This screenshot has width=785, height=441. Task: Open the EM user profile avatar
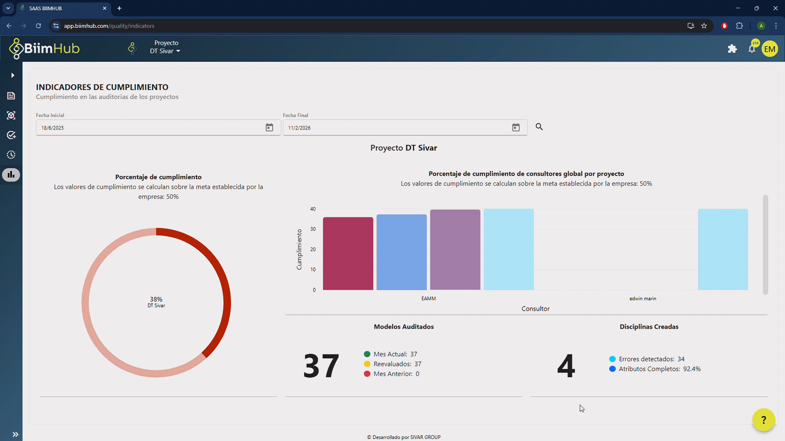pos(771,48)
